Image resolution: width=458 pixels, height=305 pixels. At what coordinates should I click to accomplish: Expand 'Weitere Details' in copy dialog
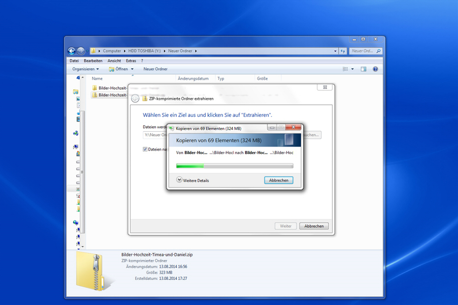tap(179, 180)
